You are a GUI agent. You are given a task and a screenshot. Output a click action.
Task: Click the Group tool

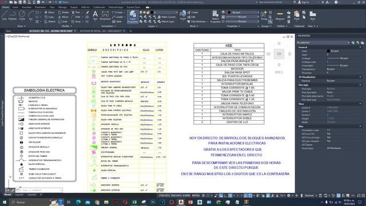tap(264, 15)
